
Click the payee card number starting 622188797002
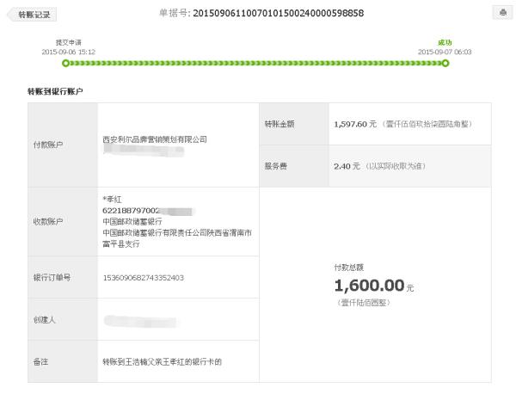point(132,210)
